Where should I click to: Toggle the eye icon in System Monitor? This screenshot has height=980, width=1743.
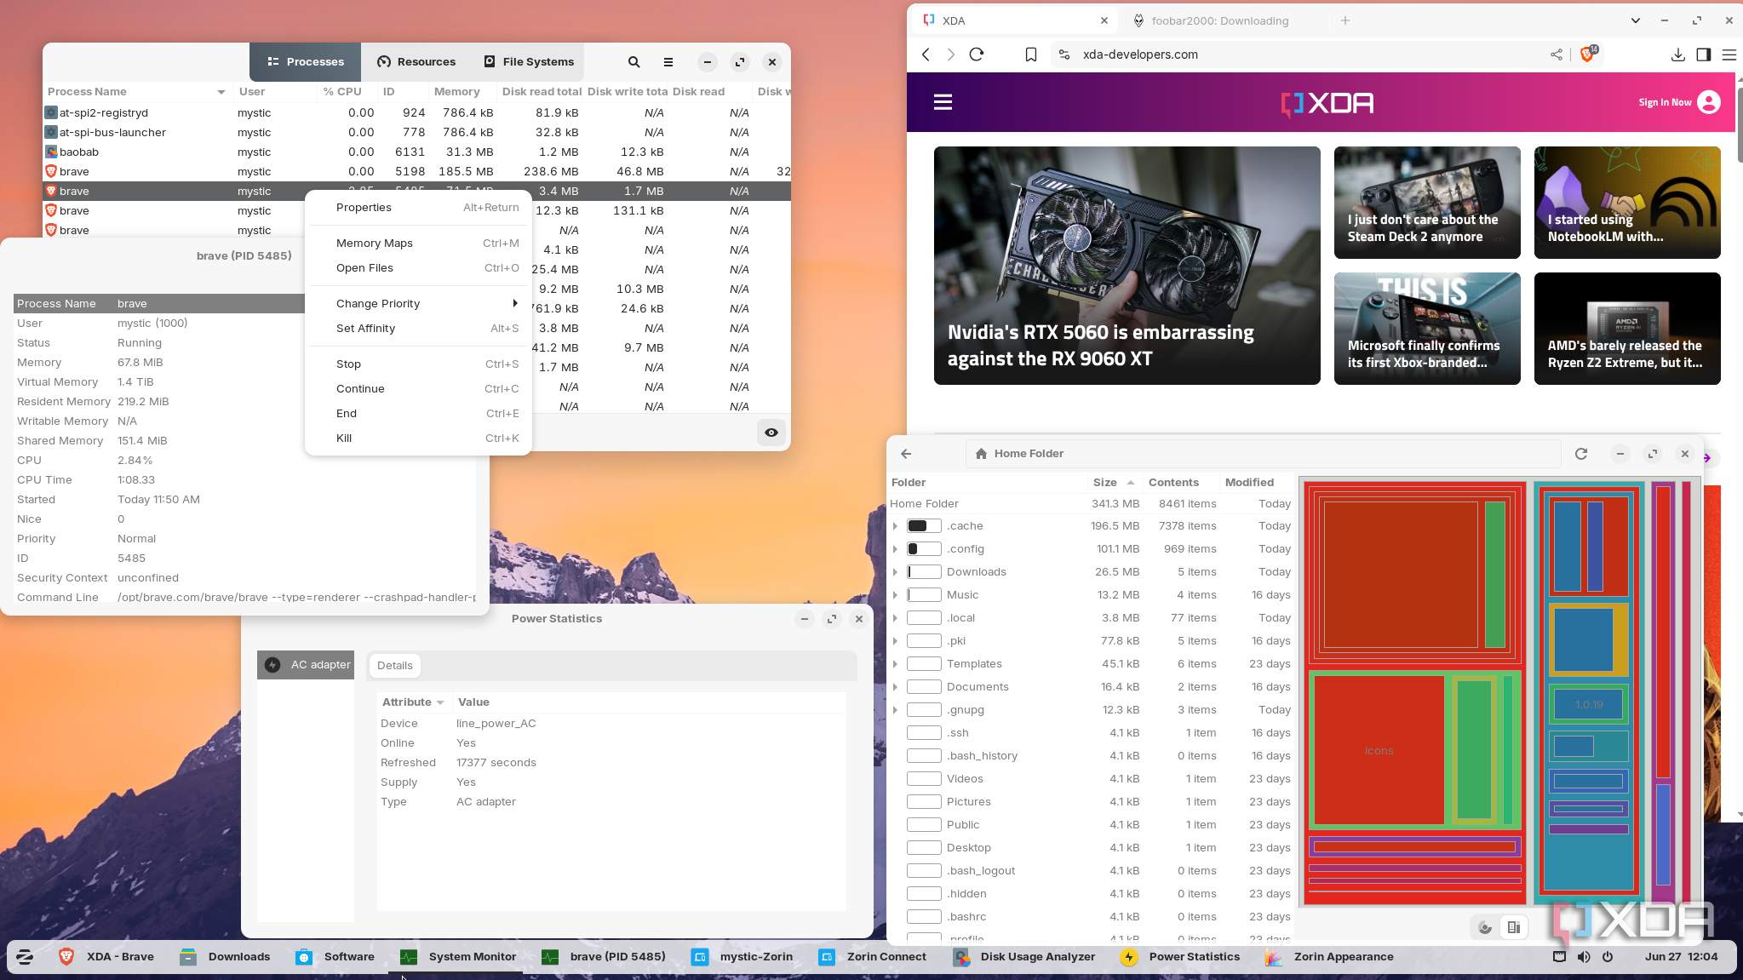(x=771, y=433)
